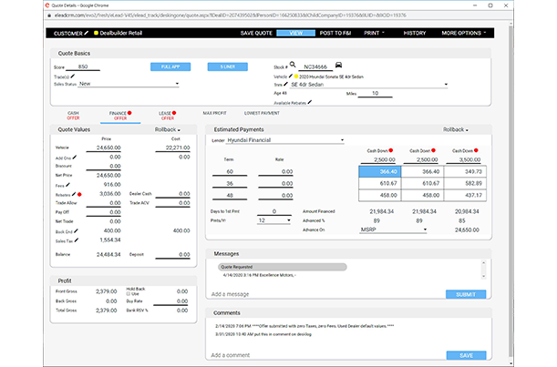Open the Lender Hyundai Financial dropdown
Image resolution: width=557 pixels, height=367 pixels.
285,140
